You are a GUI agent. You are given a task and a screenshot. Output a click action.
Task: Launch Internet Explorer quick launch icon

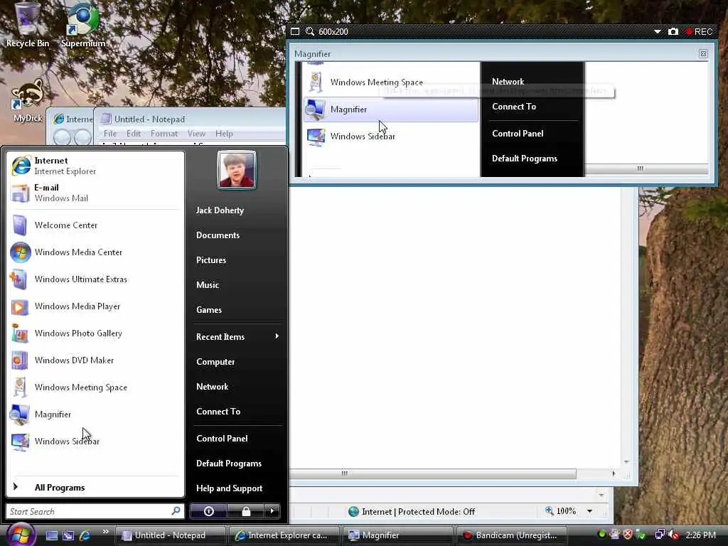pos(85,535)
